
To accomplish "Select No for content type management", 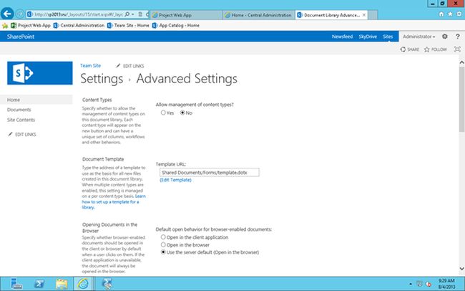I will click(x=182, y=113).
